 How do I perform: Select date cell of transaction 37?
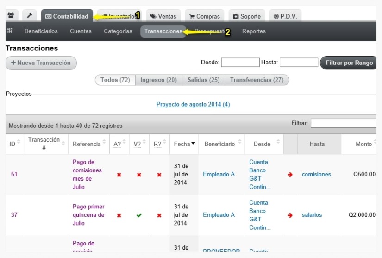(x=184, y=215)
